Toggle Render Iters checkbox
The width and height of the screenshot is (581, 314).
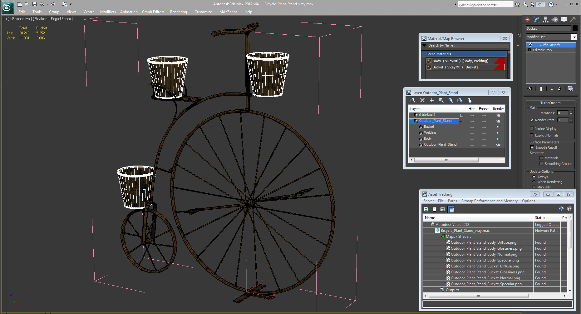(x=532, y=120)
